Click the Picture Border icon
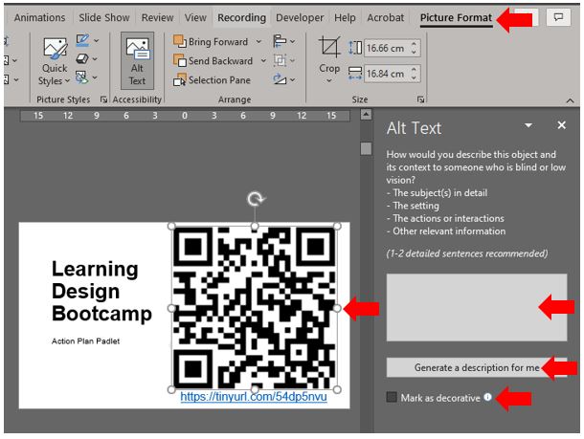 [82, 40]
